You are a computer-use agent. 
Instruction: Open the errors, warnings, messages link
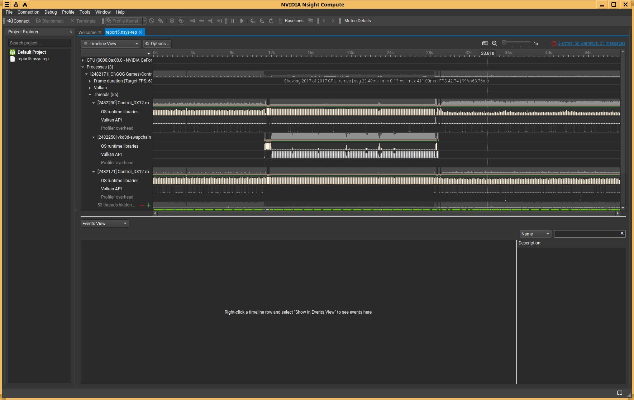tap(591, 43)
